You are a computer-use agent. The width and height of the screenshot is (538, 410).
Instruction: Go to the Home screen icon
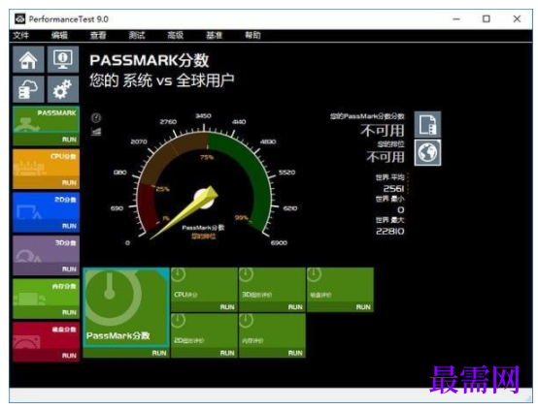[28, 59]
